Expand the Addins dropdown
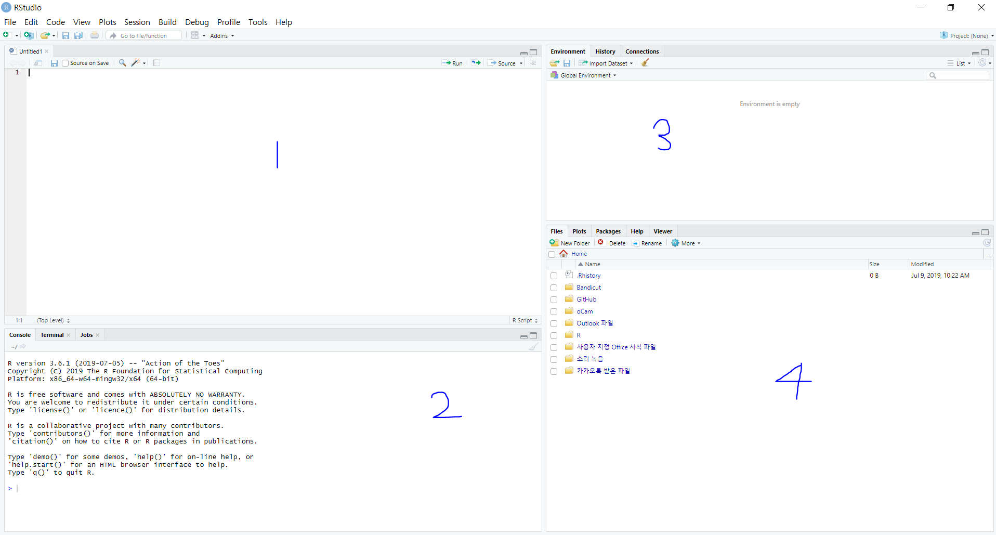The height and width of the screenshot is (535, 996). point(222,36)
